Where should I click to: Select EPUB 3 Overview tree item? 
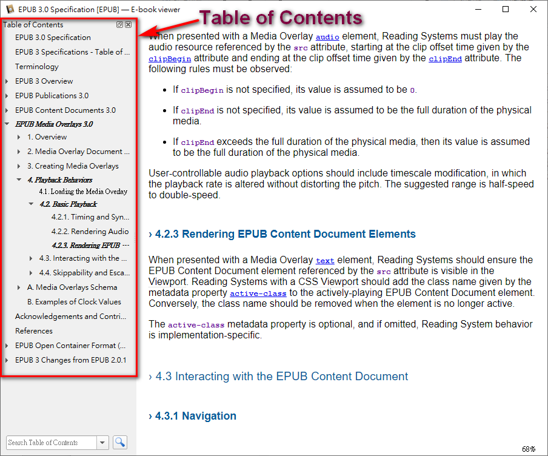point(44,81)
